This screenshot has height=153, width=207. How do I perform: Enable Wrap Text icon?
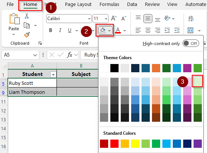point(191,19)
